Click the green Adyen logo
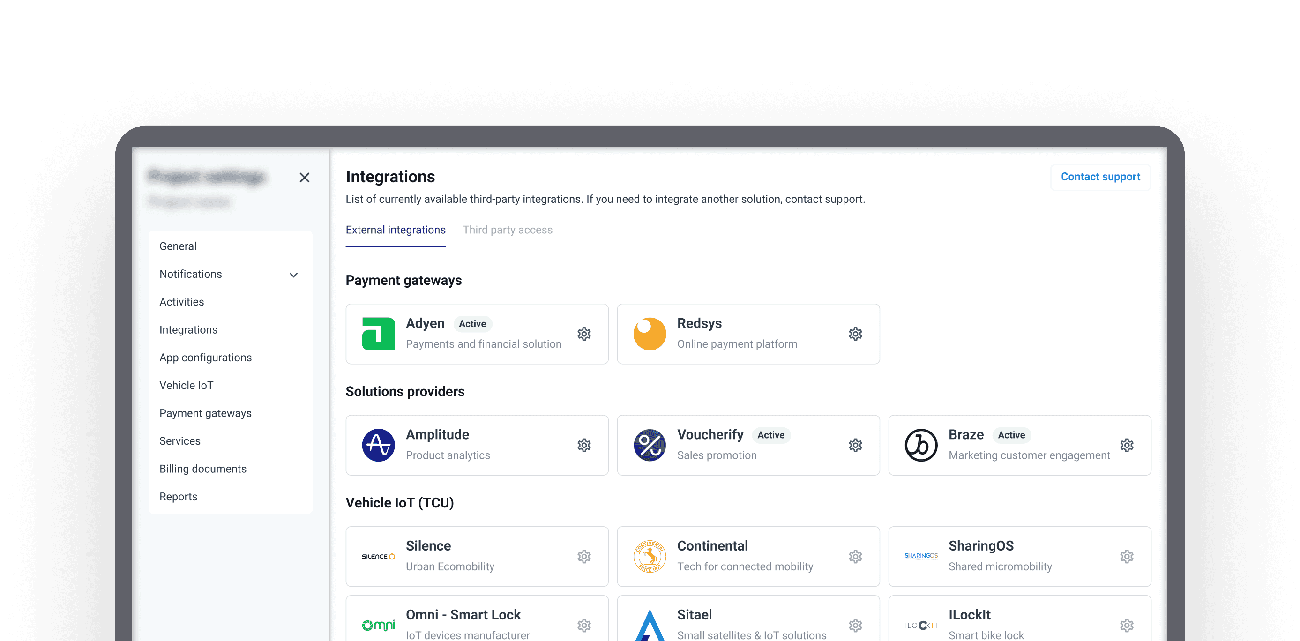1300x641 pixels. 379,334
